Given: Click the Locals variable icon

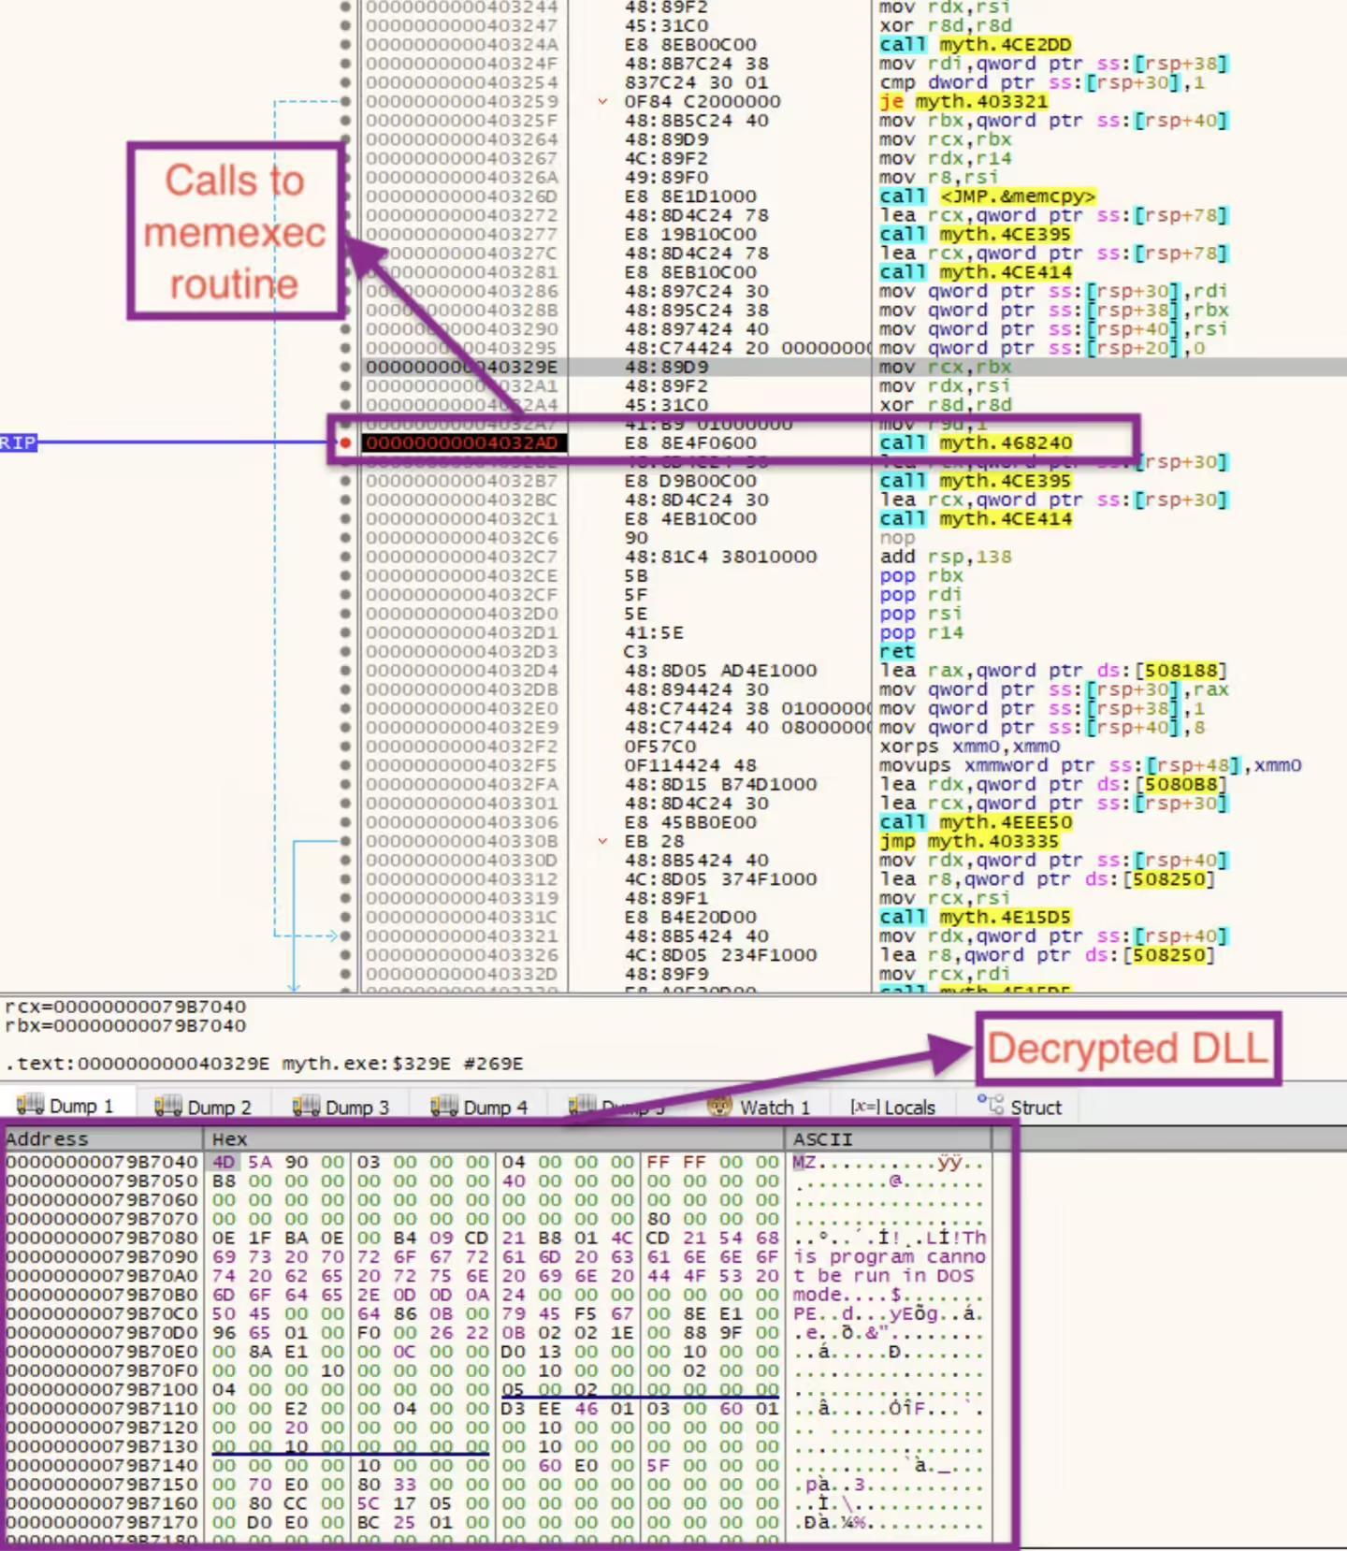Looking at the screenshot, I should [x=863, y=1107].
